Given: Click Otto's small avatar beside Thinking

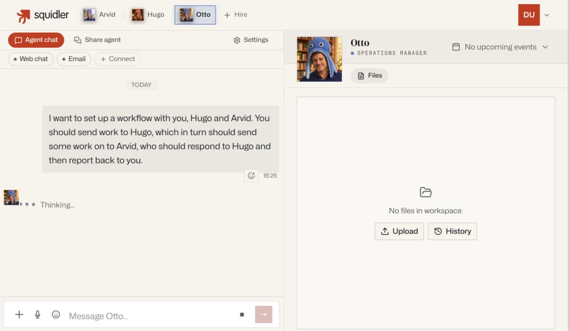Looking at the screenshot, I should coord(11,197).
